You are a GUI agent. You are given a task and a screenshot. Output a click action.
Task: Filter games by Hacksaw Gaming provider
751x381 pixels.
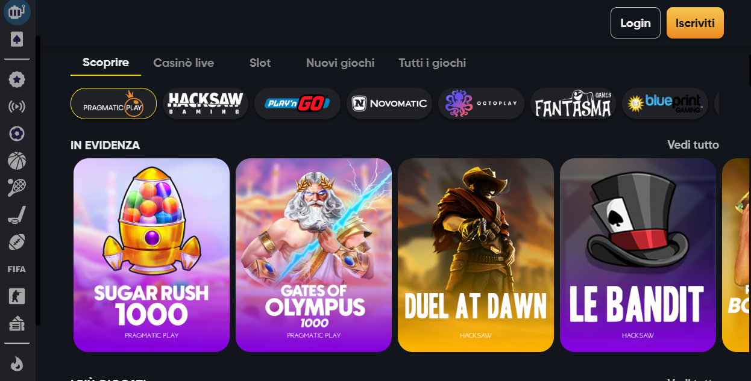click(206, 104)
